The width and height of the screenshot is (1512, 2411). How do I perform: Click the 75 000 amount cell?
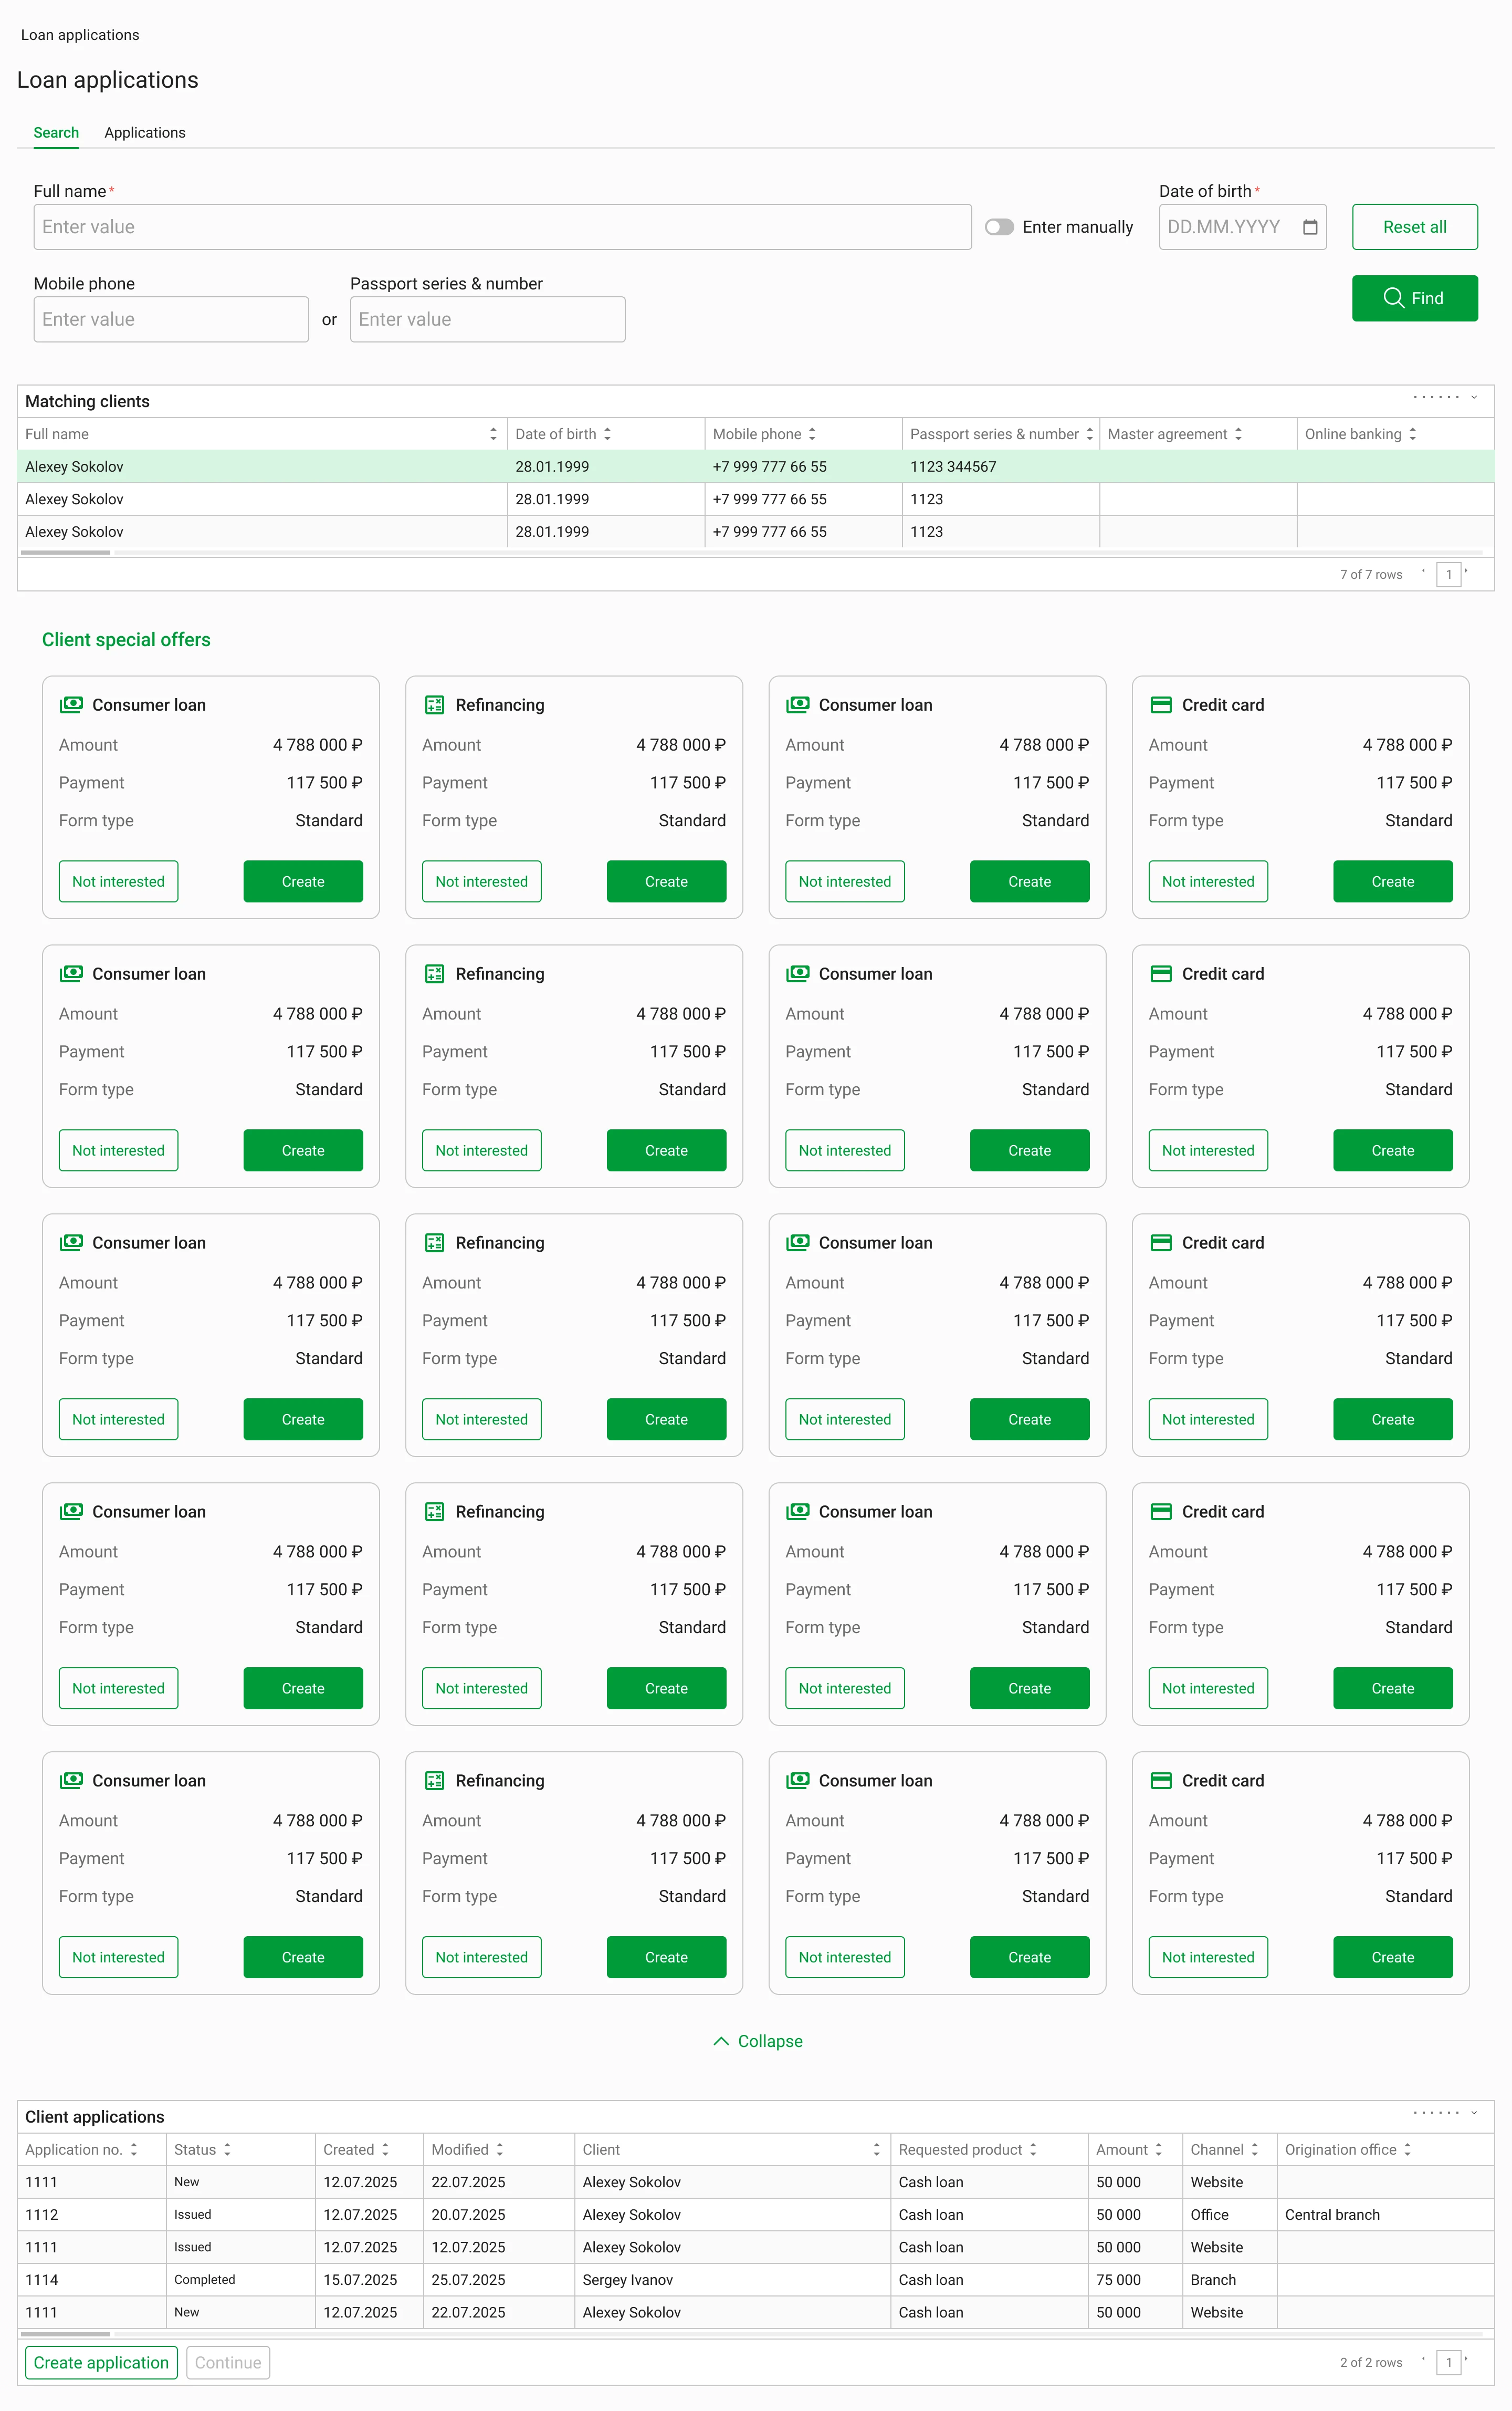pos(1135,2280)
